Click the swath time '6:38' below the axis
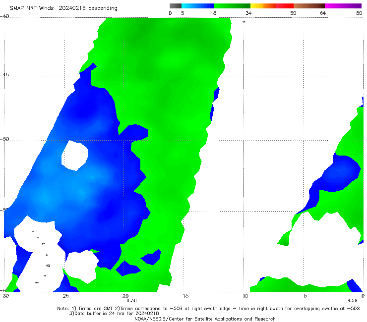 (131, 301)
